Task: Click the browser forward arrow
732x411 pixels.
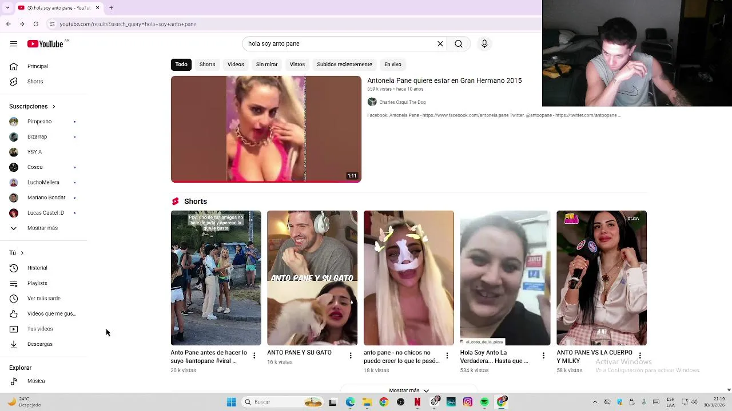Action: pos(22,24)
